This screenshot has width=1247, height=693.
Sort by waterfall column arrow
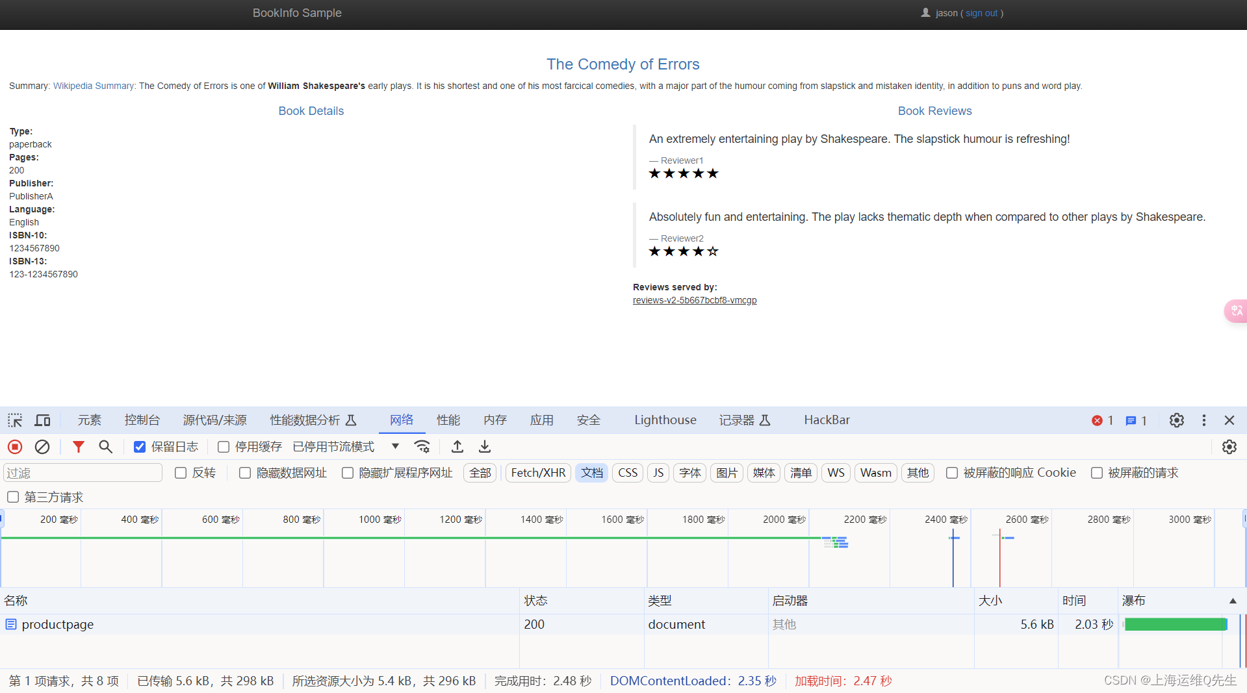pos(1233,601)
